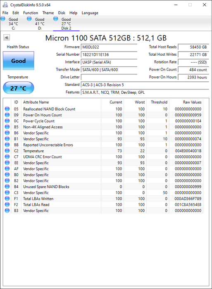Click the ID column header
The width and height of the screenshot is (212, 289).
tap(16, 102)
